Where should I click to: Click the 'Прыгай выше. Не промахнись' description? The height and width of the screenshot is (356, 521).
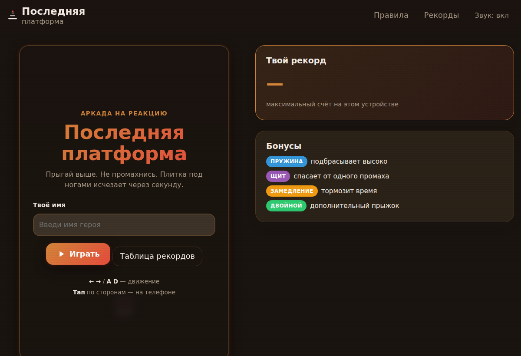pos(124,180)
